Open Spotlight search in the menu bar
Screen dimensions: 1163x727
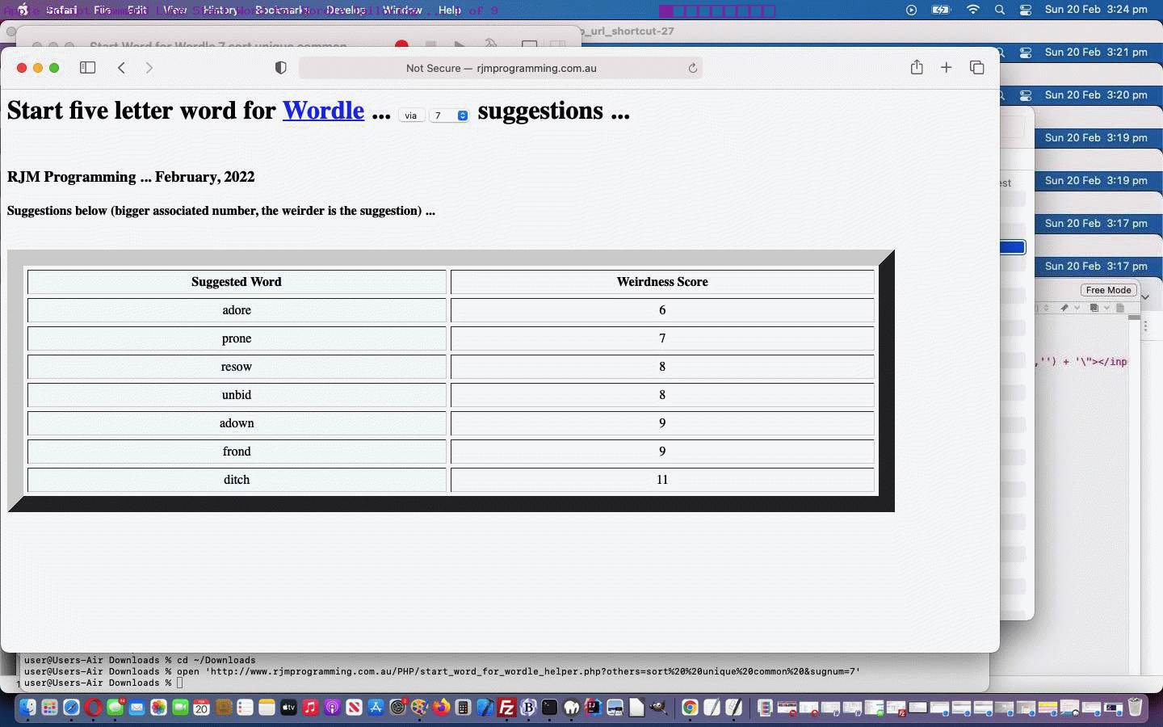tap(1000, 10)
